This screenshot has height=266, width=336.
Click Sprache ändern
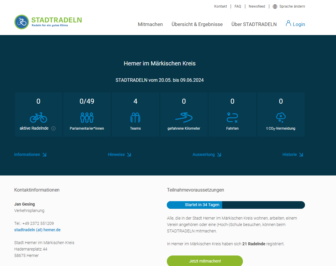point(292,6)
